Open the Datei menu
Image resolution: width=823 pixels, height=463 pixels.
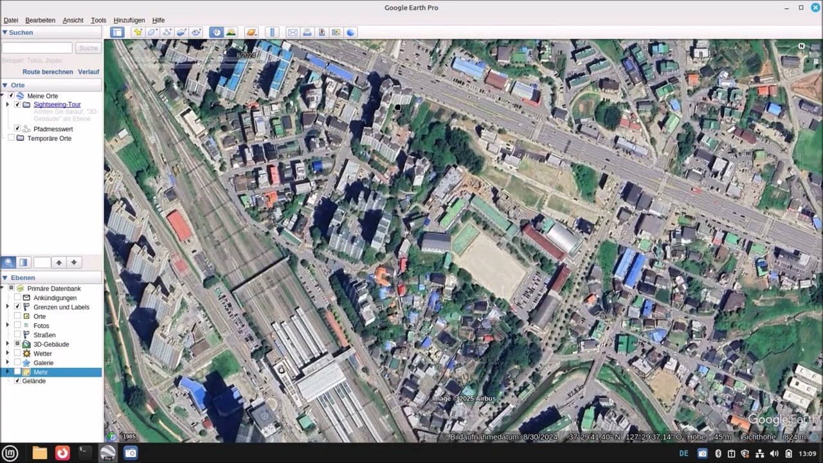pyautogui.click(x=11, y=20)
